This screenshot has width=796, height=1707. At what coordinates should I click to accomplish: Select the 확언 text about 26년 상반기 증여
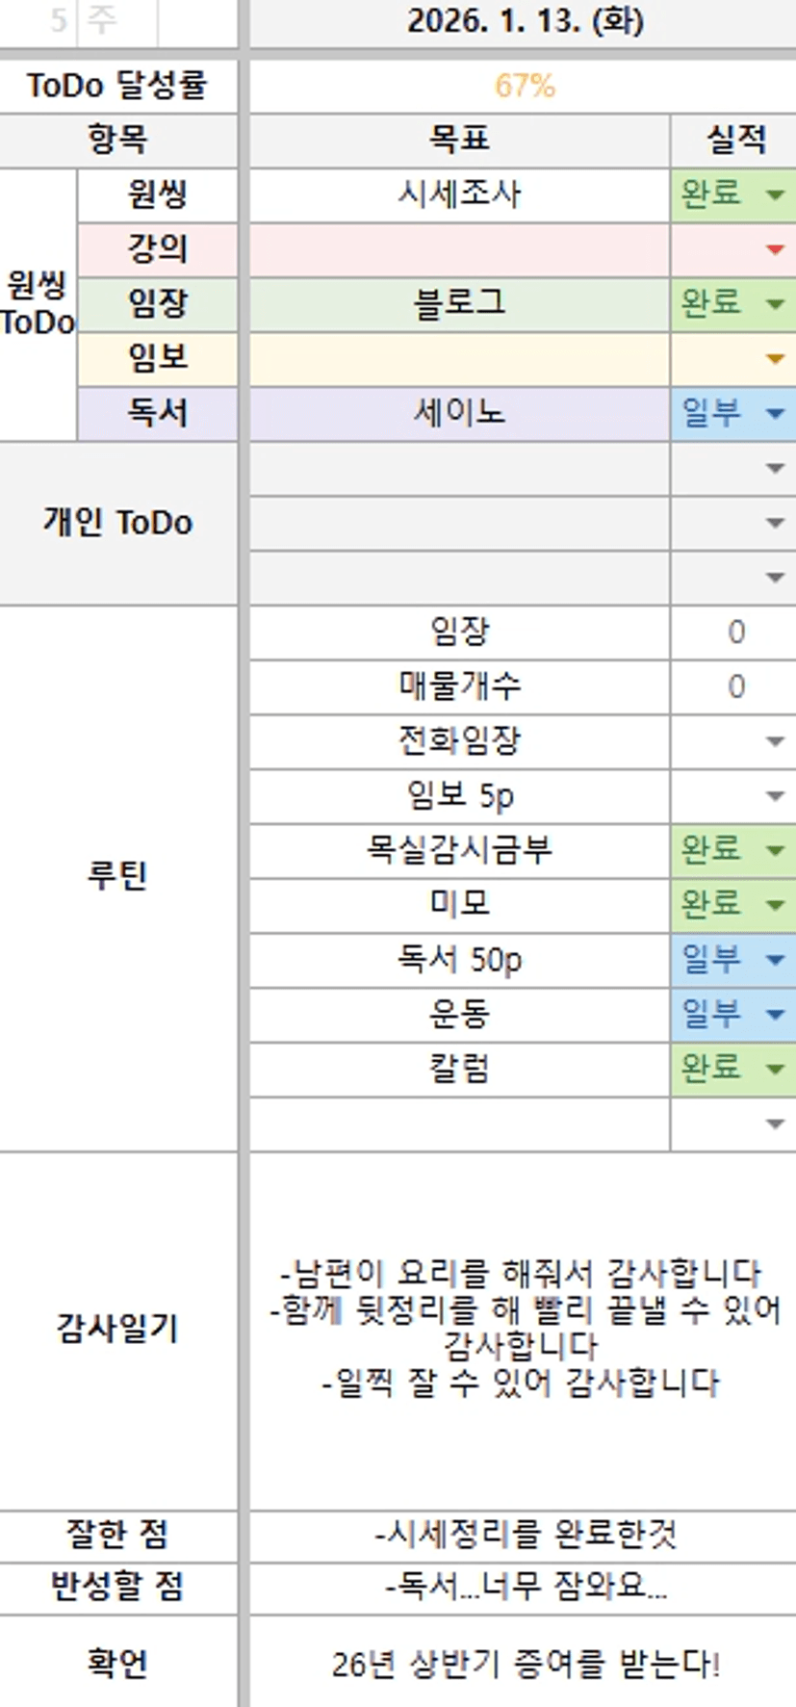pyautogui.click(x=525, y=1663)
